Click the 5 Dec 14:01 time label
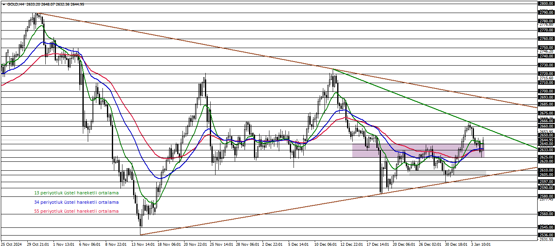Viewport: 556px width, 249px height. pos(299,245)
